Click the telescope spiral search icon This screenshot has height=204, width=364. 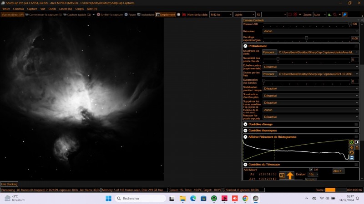click(282, 175)
